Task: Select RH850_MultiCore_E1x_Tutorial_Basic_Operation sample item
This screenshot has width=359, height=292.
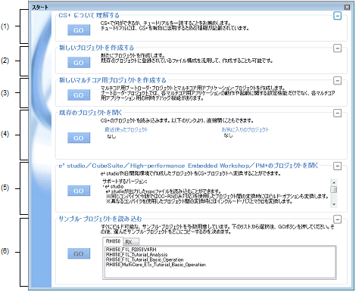Action: 156,265
